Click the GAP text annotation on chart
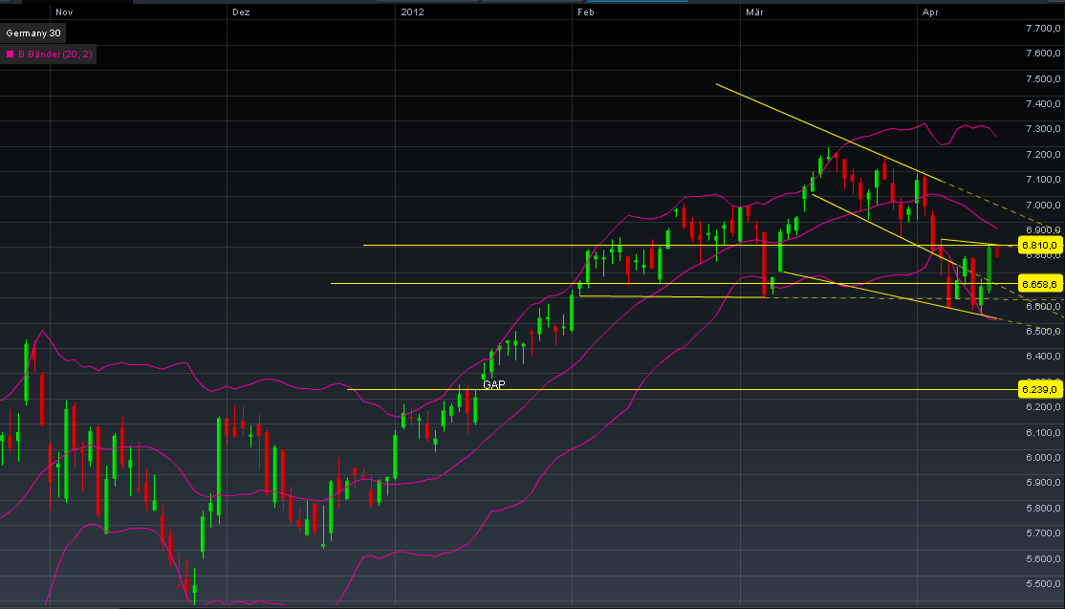The height and width of the screenshot is (609, 1065). pos(494,385)
